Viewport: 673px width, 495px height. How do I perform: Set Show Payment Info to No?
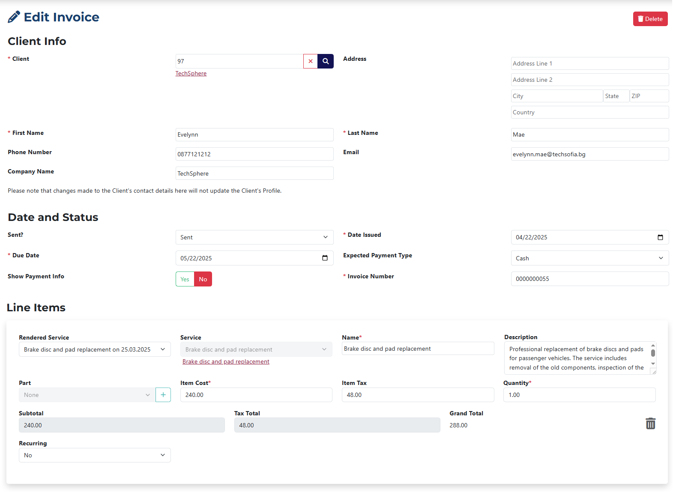point(203,279)
